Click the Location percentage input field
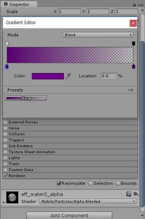This screenshot has height=219, width=145. point(109,76)
